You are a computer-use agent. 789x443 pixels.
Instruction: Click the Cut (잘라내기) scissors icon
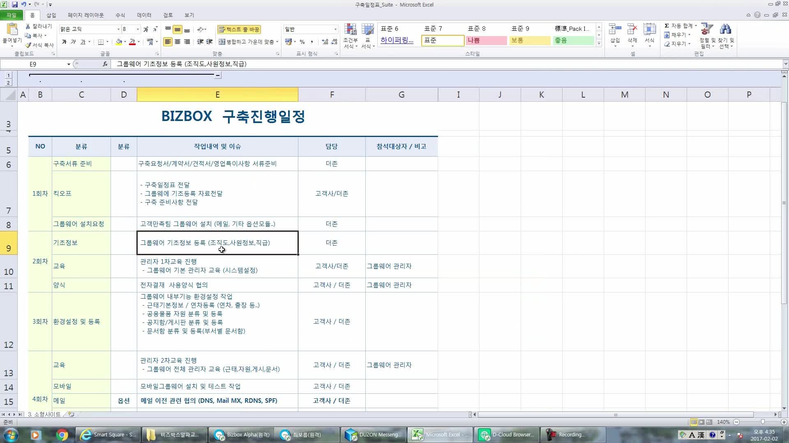(x=28, y=26)
